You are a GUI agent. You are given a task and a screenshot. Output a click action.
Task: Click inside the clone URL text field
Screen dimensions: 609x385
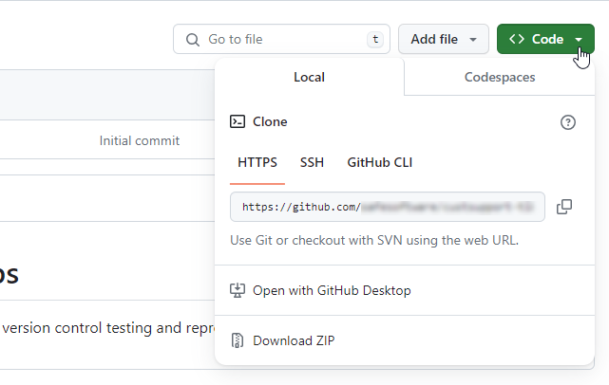[388, 207]
